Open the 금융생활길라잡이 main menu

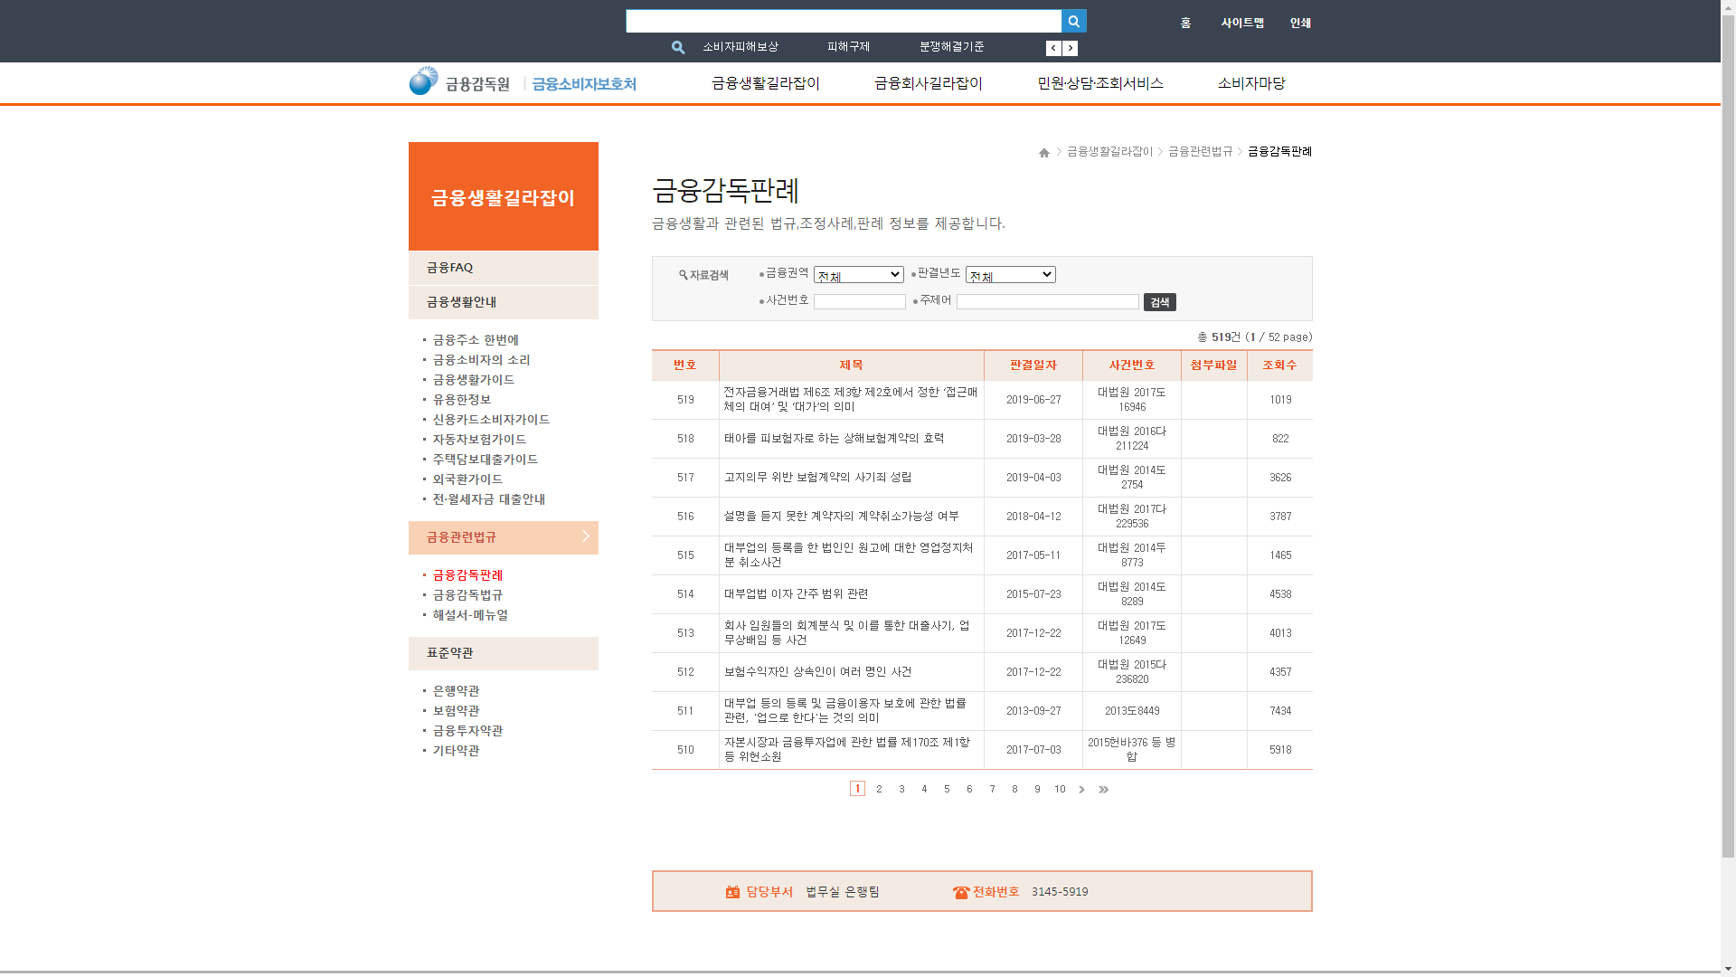(x=765, y=83)
